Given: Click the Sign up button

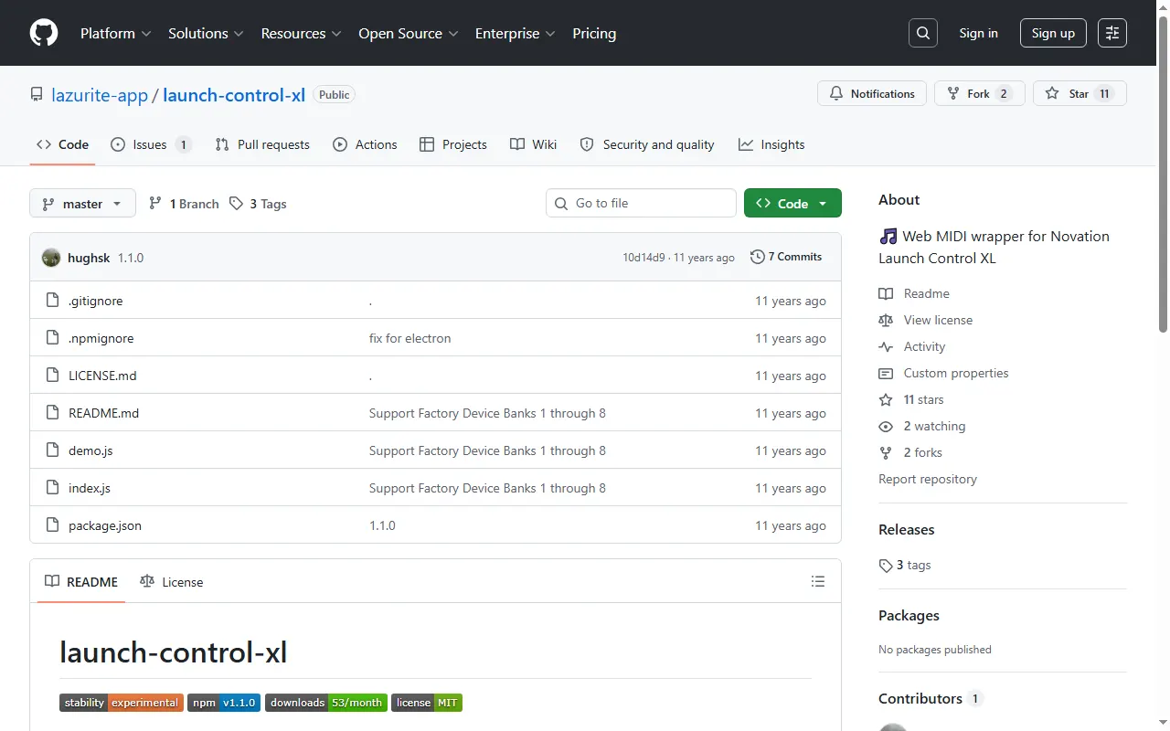Looking at the screenshot, I should [x=1053, y=33].
